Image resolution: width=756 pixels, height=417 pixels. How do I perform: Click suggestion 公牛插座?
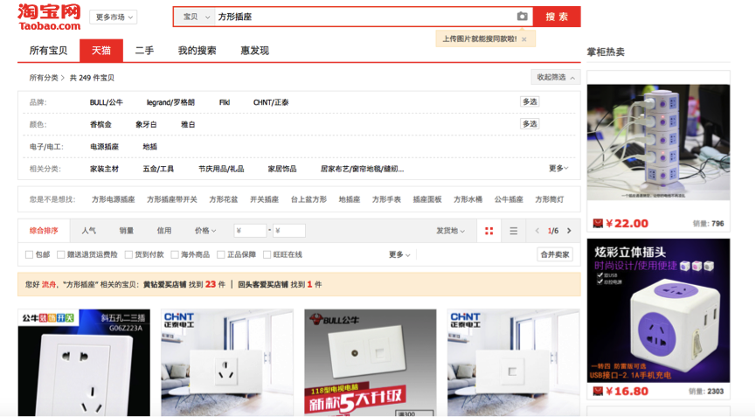[508, 199]
